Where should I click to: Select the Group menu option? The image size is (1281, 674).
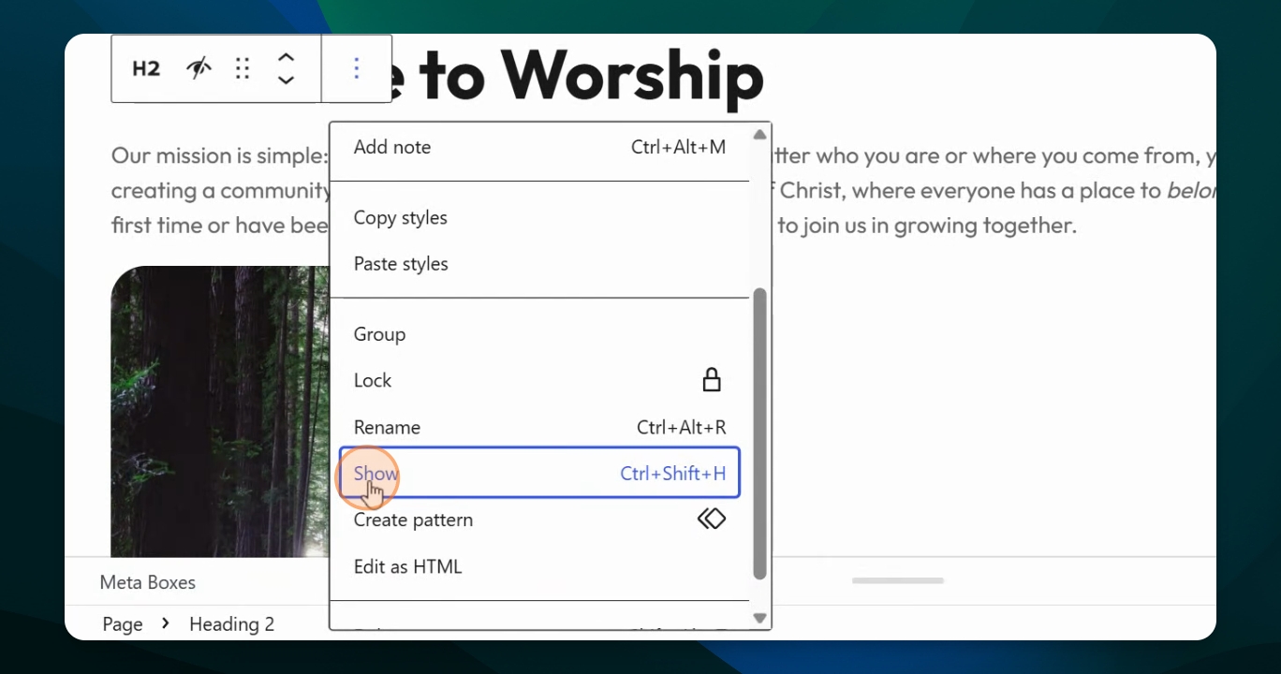539,334
